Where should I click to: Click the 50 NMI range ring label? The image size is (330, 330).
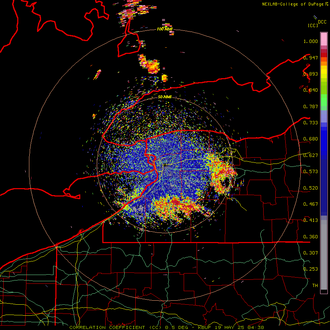pos(165,97)
